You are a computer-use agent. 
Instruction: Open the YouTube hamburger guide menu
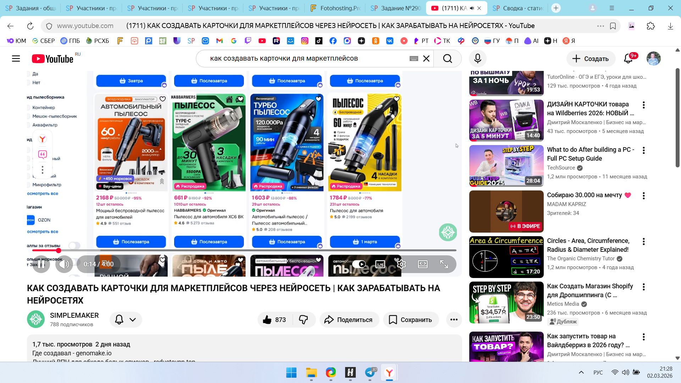16,59
